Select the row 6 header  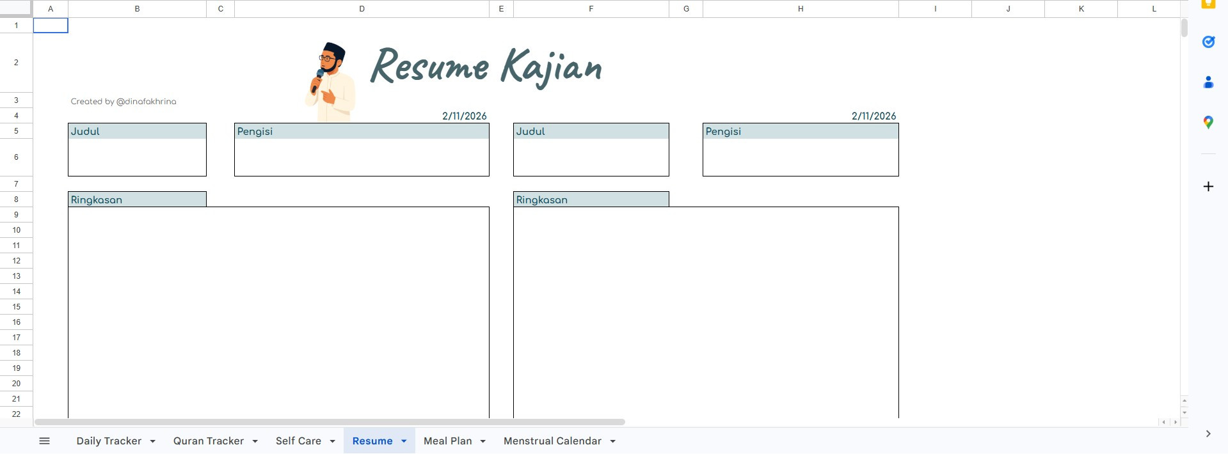16,157
